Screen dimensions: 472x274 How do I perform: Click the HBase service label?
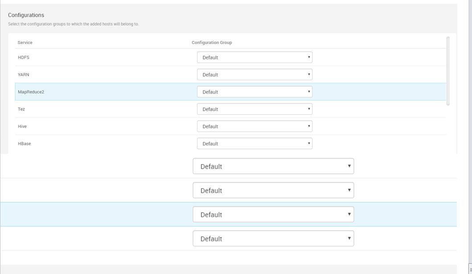[x=25, y=144]
